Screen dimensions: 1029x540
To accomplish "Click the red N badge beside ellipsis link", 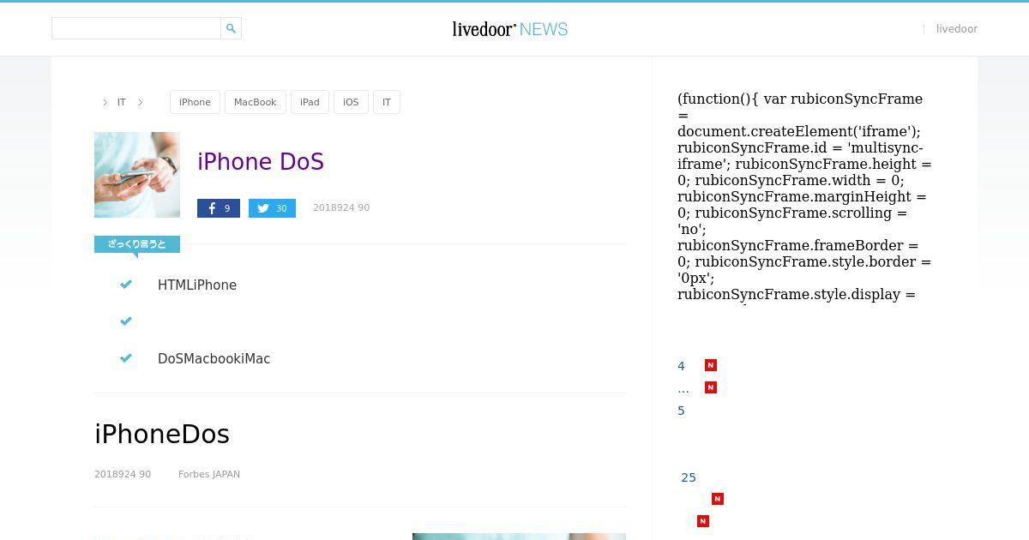I will click(711, 387).
